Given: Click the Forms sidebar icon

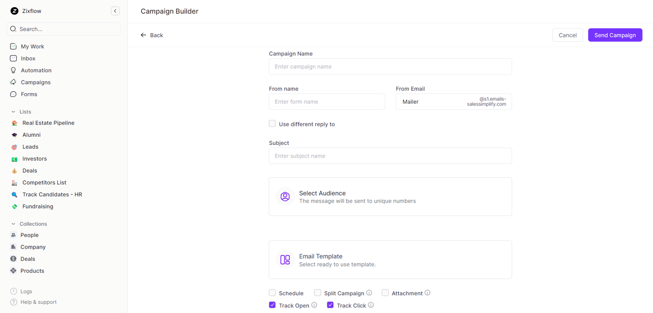Looking at the screenshot, I should (14, 94).
